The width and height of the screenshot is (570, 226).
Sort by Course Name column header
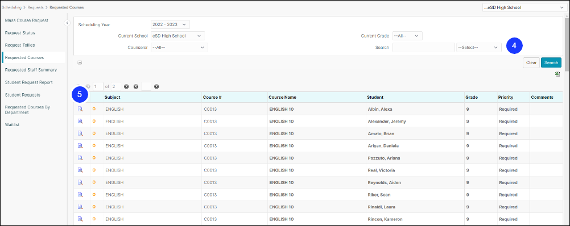click(x=282, y=97)
